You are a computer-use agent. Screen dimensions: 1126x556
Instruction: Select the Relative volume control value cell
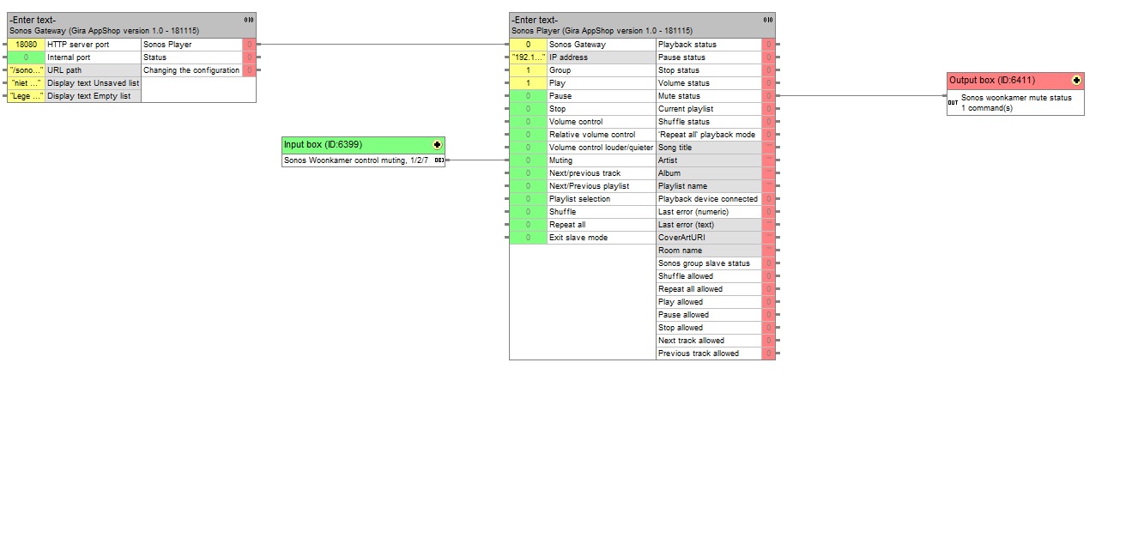point(529,135)
